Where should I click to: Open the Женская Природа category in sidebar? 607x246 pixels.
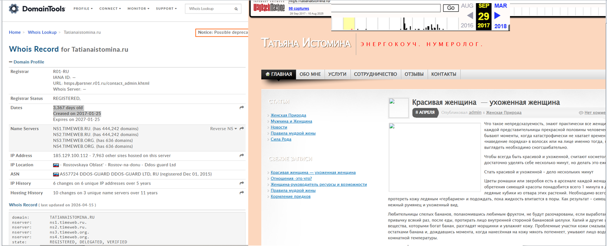(x=288, y=115)
